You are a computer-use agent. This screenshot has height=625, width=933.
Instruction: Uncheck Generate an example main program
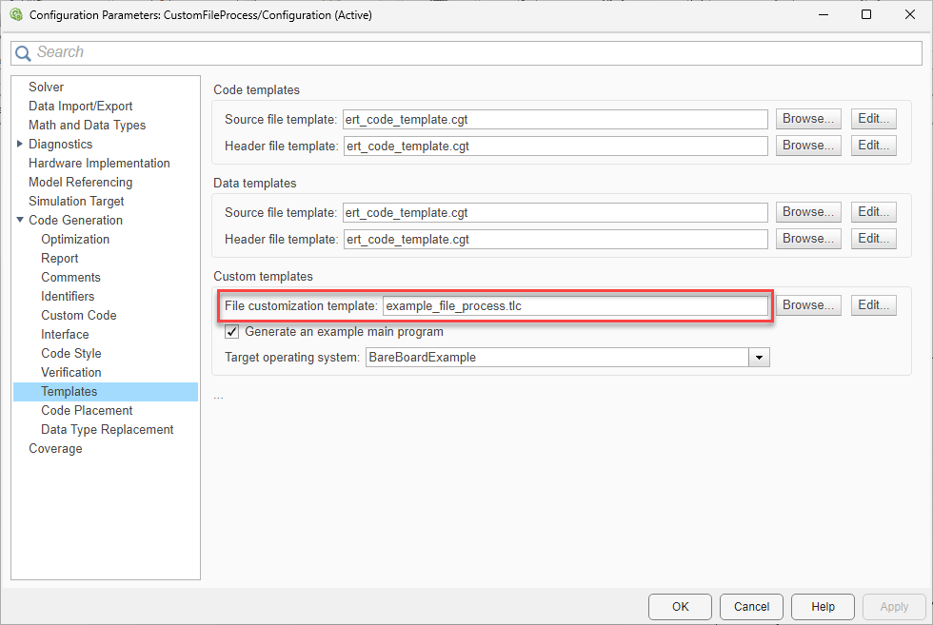click(x=231, y=332)
